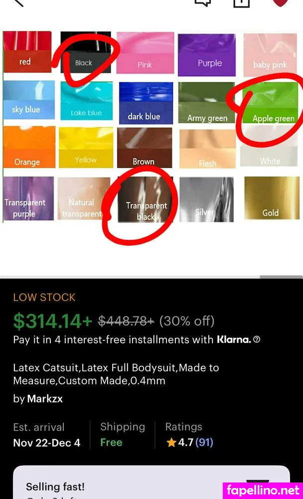View the (91) ratings count link

(204, 442)
